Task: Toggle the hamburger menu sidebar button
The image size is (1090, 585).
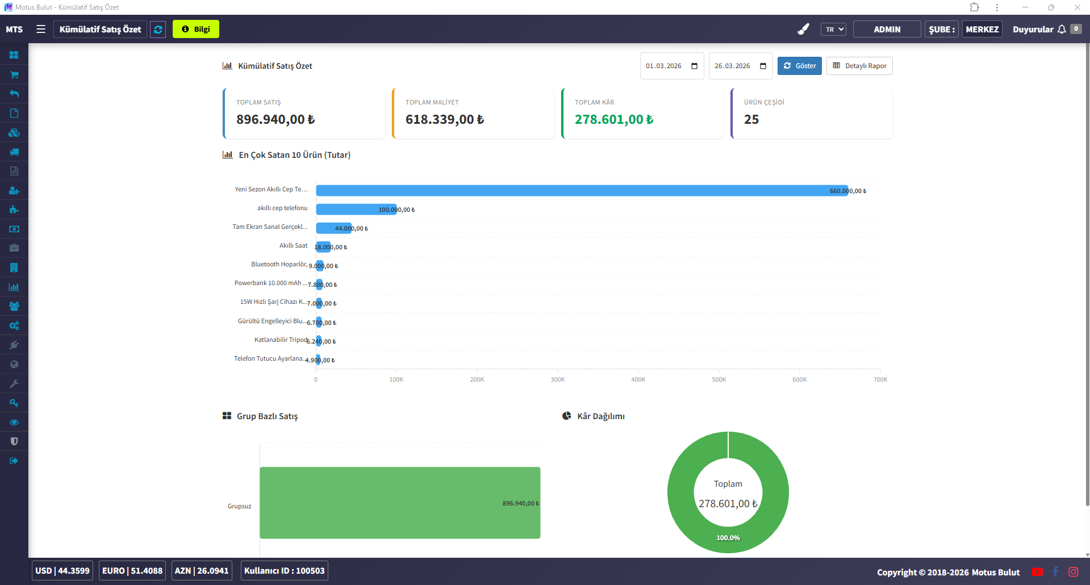Action: (x=41, y=29)
